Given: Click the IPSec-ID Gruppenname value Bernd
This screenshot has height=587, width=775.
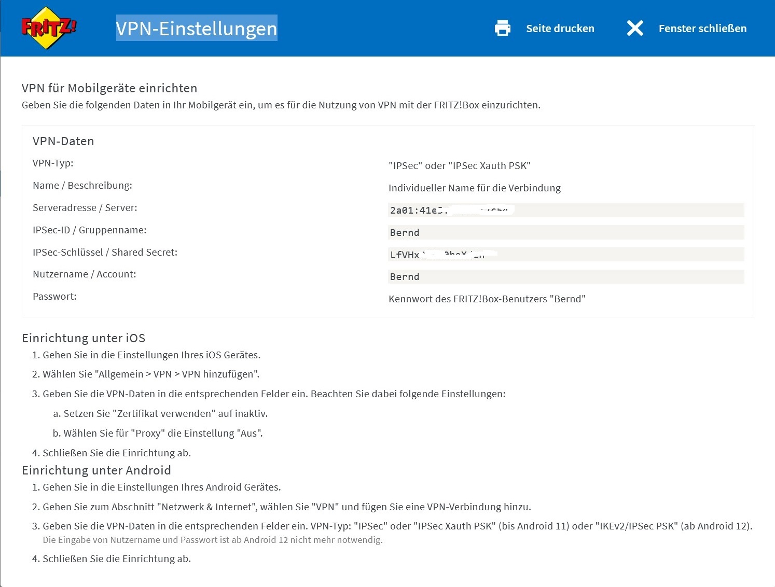Looking at the screenshot, I should click(566, 232).
